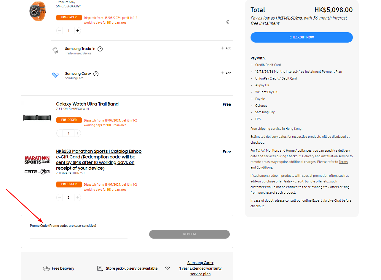381x280 pixels.
Task: Click 'Alipay HK' payment option text
Action: coord(262,85)
